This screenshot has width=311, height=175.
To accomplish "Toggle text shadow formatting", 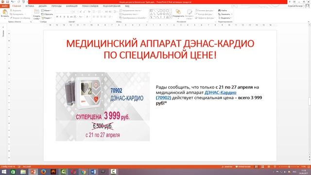I will (68, 17).
